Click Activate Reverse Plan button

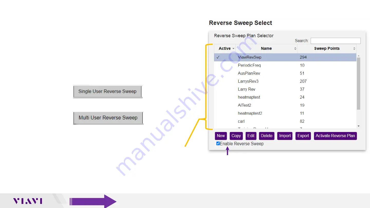[x=335, y=136]
